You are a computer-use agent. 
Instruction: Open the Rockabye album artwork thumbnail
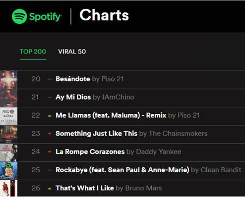[8, 171]
